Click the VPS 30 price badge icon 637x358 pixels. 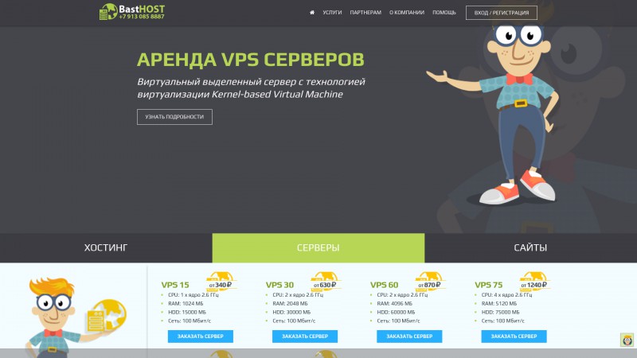(326, 282)
